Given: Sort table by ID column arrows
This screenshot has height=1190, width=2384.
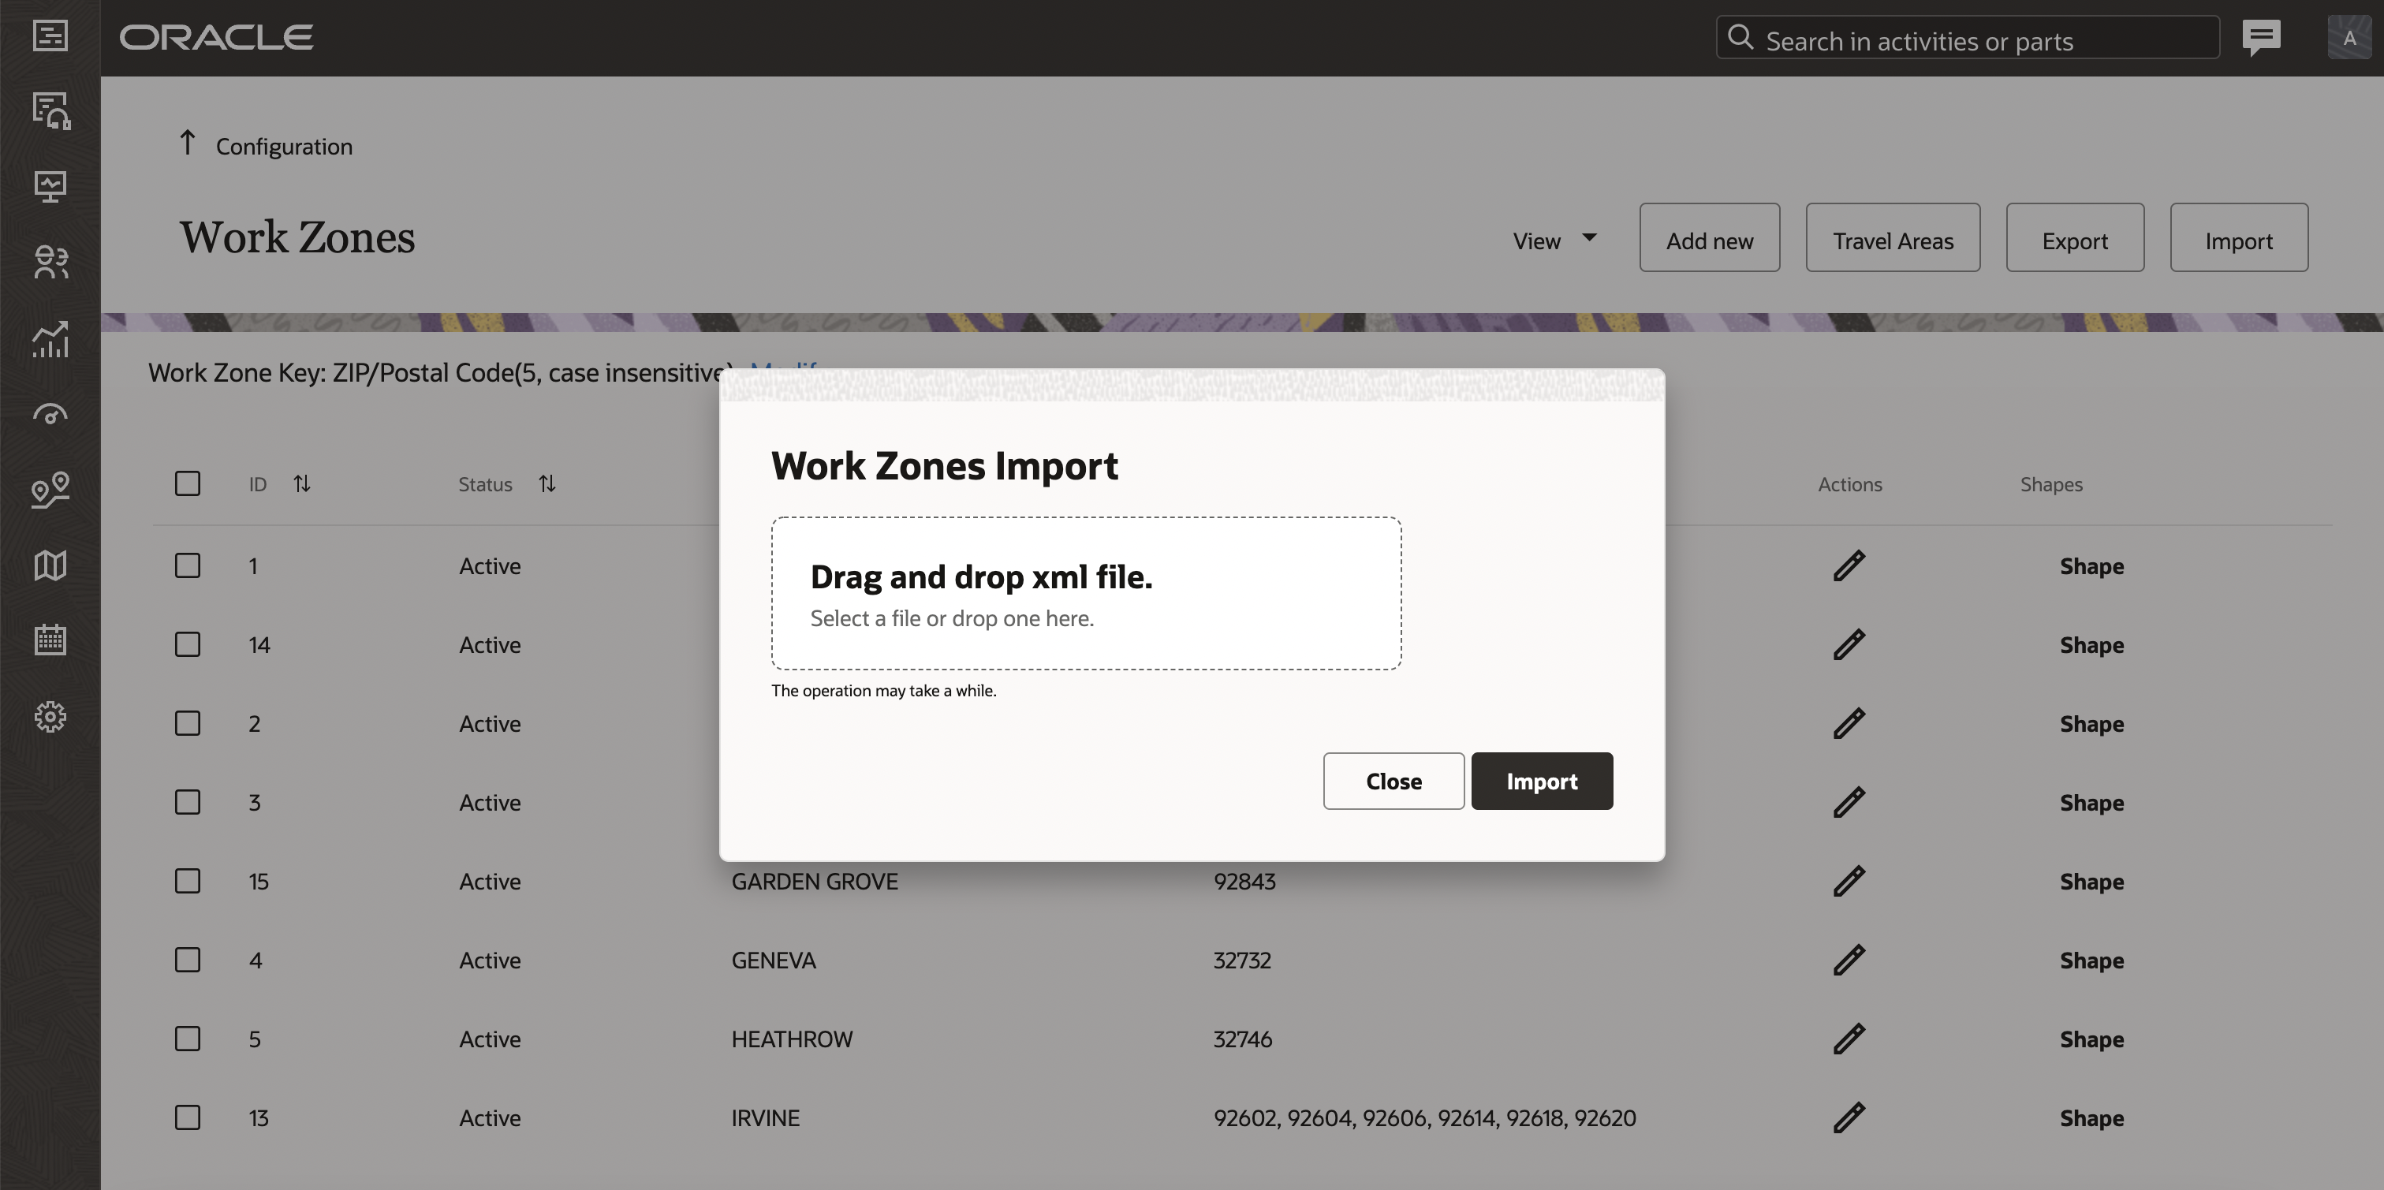Looking at the screenshot, I should (302, 483).
